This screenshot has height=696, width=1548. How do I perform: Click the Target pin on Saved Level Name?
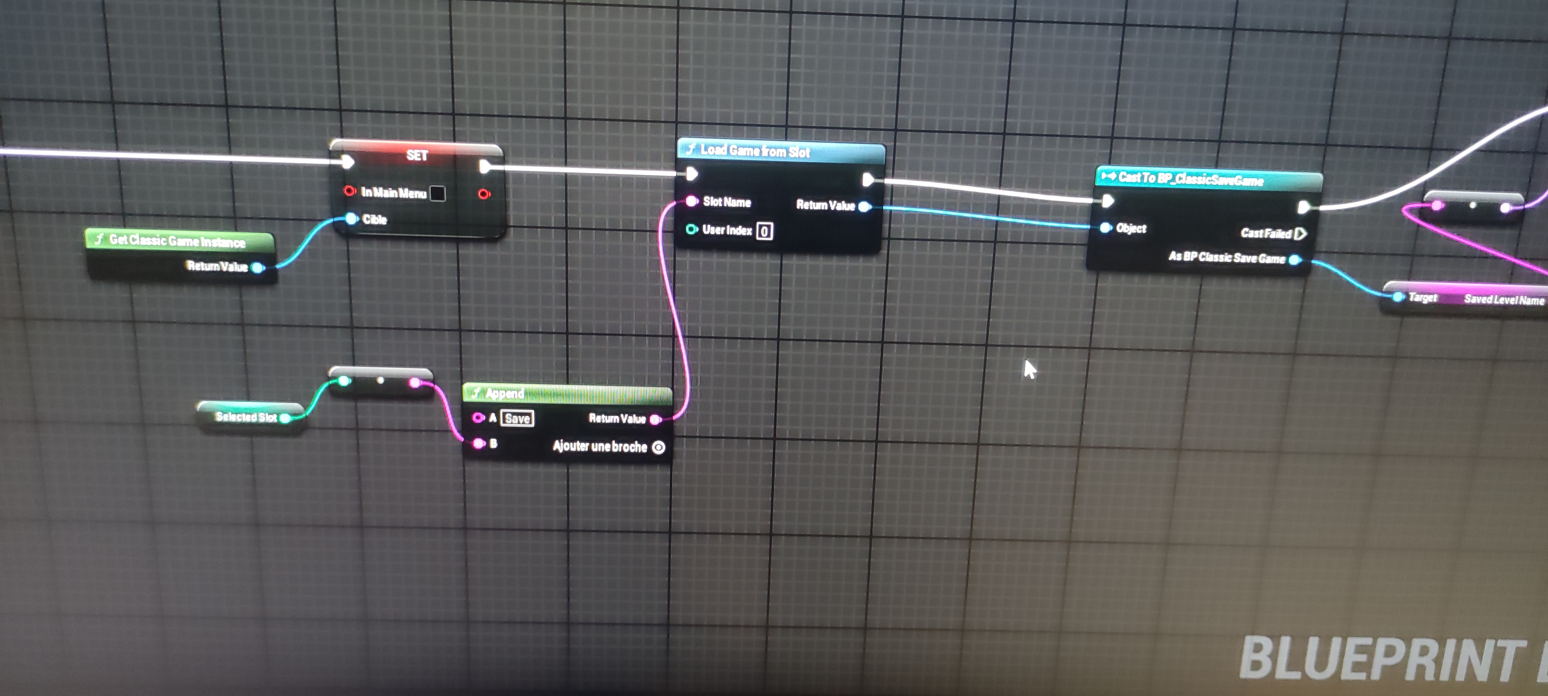click(1398, 297)
